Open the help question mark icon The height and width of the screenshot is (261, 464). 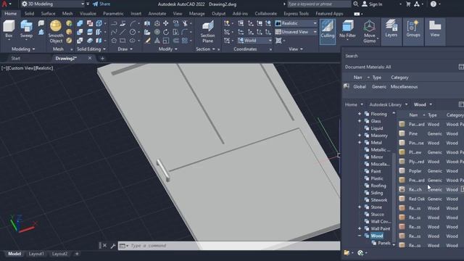(x=434, y=4)
